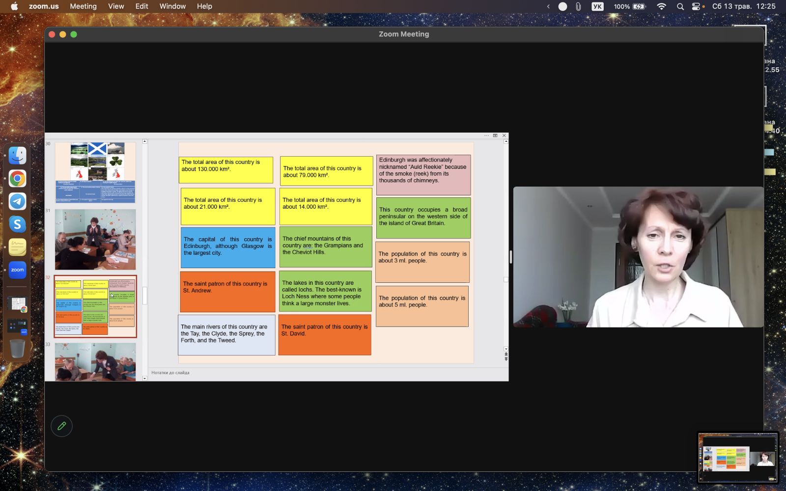Open Telegram from the Dock

18,201
